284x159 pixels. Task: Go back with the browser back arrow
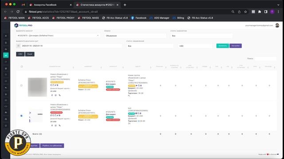(x=5, y=12)
